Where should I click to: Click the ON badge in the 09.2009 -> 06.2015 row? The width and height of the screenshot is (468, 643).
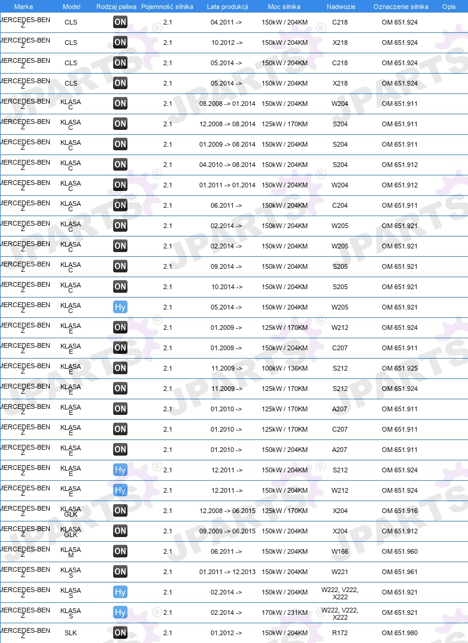pyautogui.click(x=120, y=530)
